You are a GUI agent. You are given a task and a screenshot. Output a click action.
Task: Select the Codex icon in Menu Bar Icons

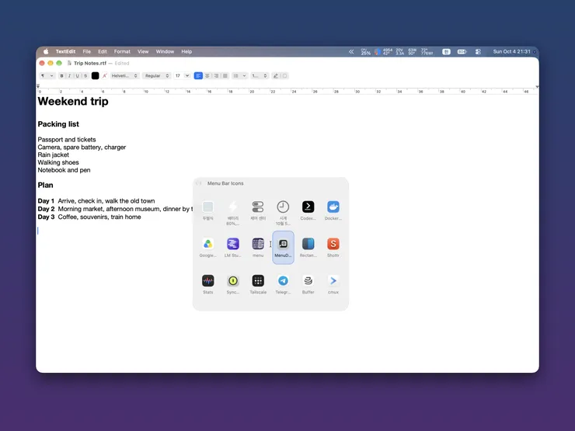point(308,207)
